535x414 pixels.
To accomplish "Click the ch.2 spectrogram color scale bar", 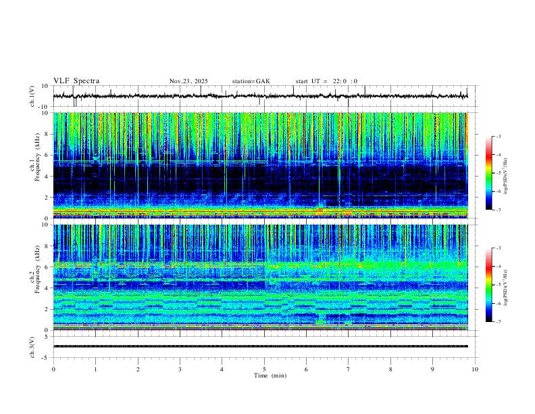I will click(489, 285).
